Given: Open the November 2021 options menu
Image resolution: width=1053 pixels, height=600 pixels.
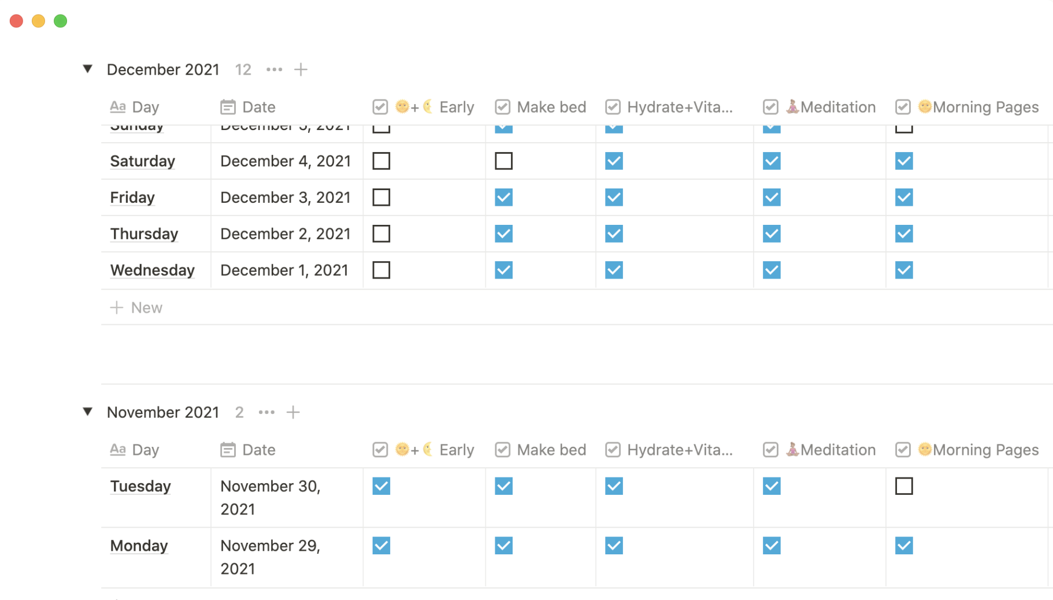Looking at the screenshot, I should [x=266, y=412].
